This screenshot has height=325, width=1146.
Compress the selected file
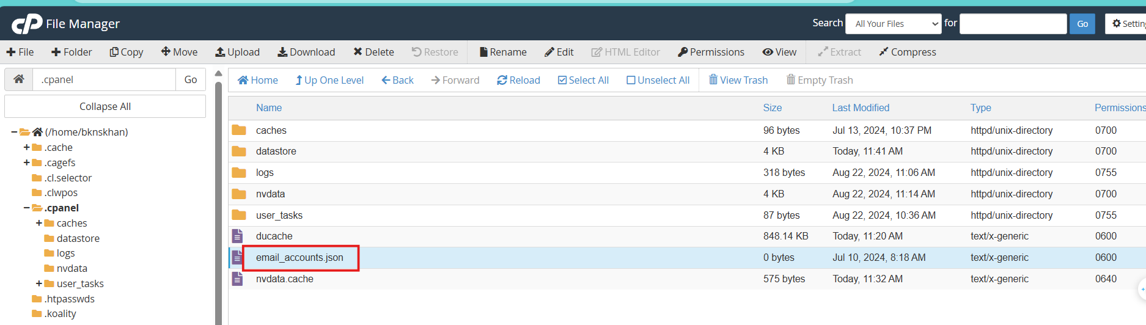(x=908, y=52)
